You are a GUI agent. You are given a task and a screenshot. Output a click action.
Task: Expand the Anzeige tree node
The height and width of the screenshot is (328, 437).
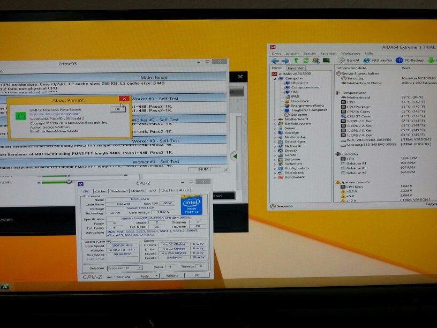point(275,133)
